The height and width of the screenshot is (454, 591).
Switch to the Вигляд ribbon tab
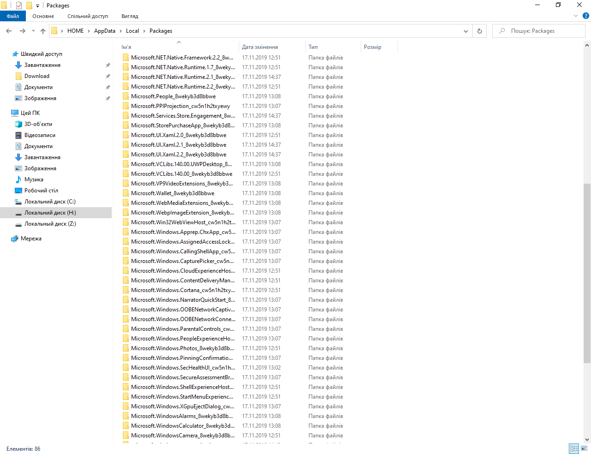[130, 16]
